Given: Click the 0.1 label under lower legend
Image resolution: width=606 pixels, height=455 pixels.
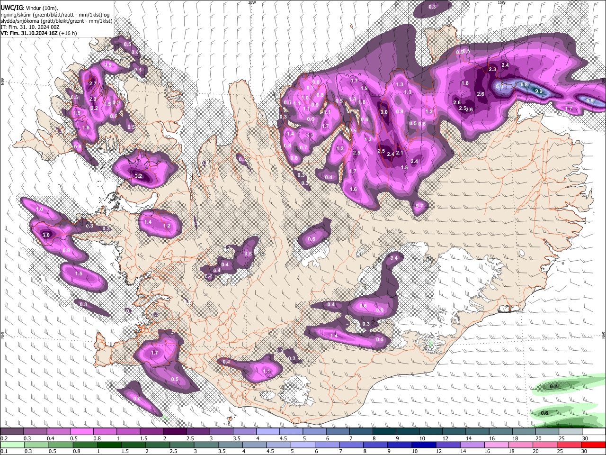Looking at the screenshot, I should coord(4,451).
